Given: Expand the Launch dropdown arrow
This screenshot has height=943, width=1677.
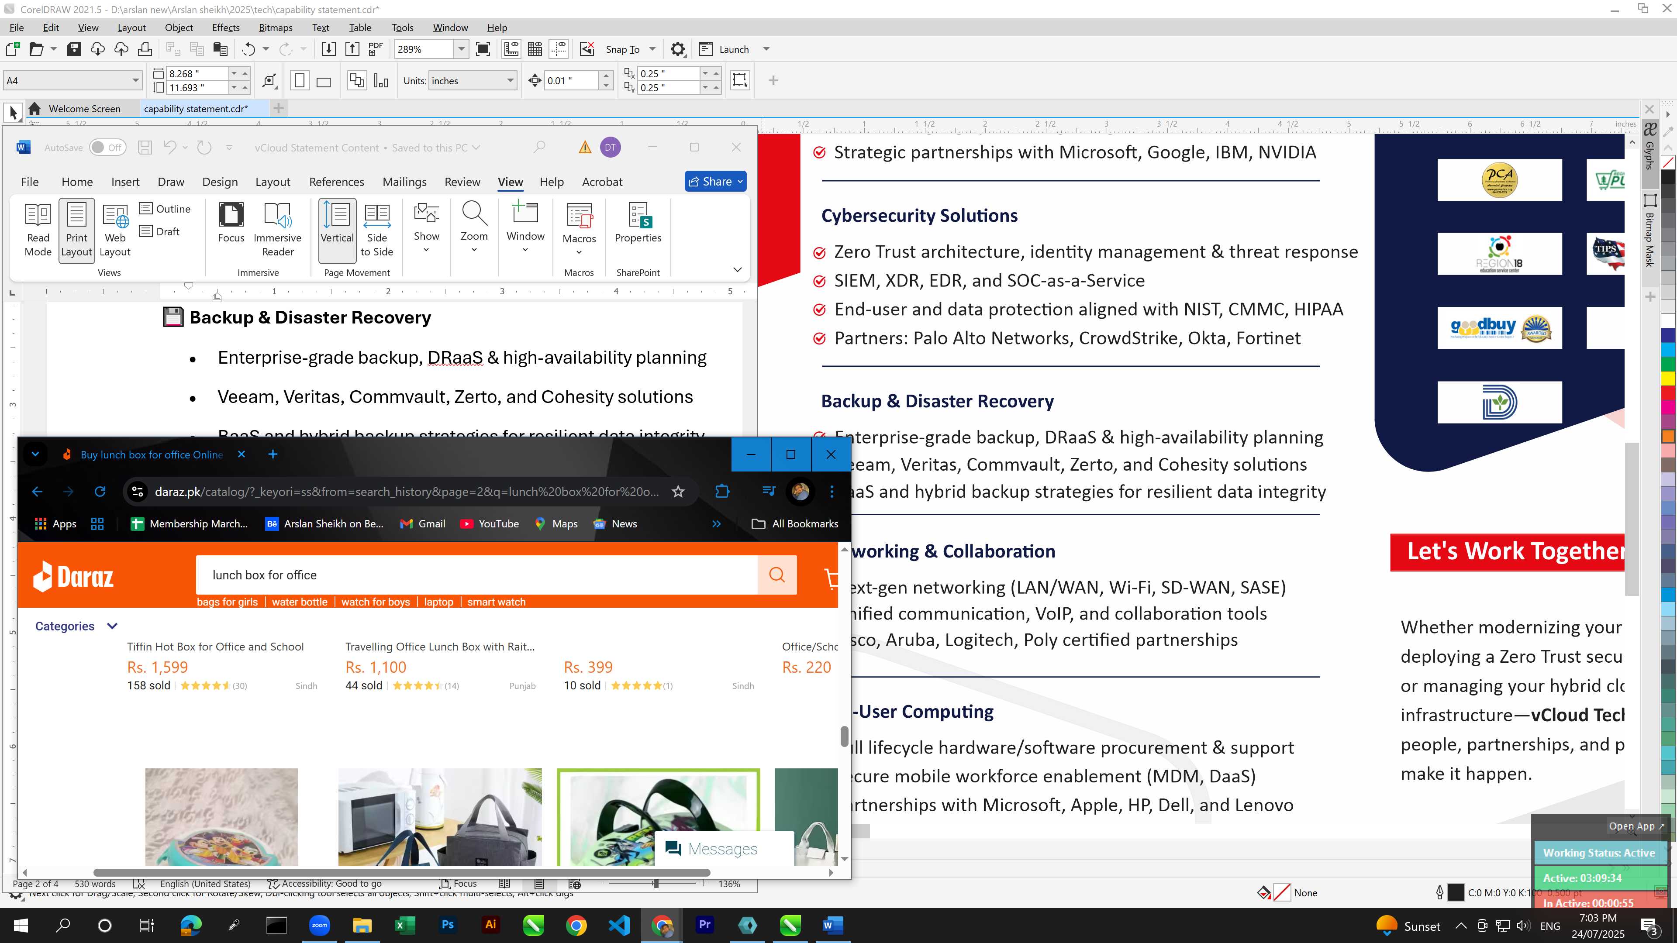Looking at the screenshot, I should (x=766, y=49).
